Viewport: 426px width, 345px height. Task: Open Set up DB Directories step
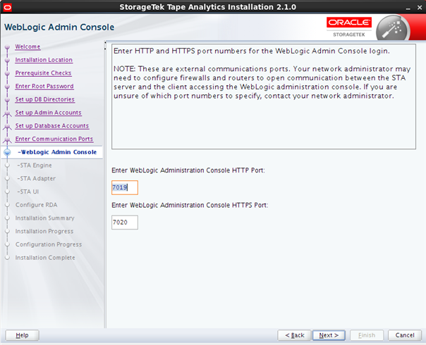pyautogui.click(x=45, y=99)
